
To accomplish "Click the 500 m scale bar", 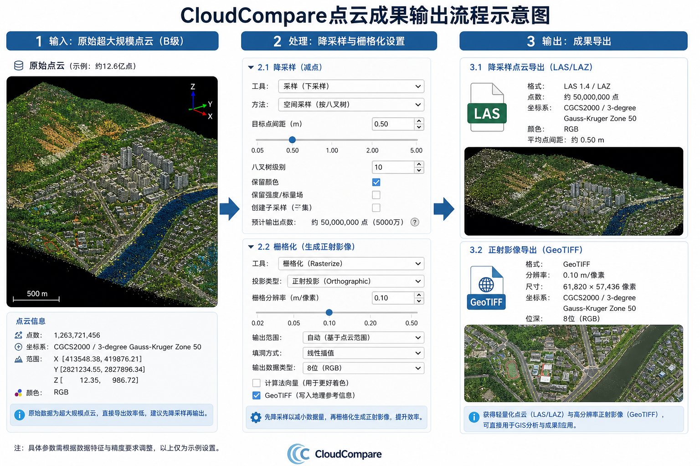I will 36,296.
